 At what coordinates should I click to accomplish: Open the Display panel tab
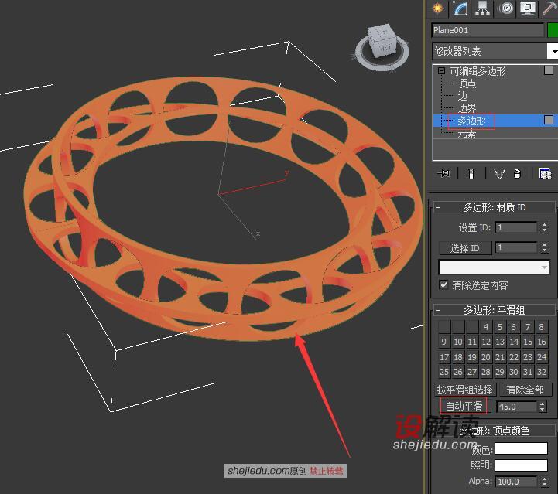click(528, 9)
